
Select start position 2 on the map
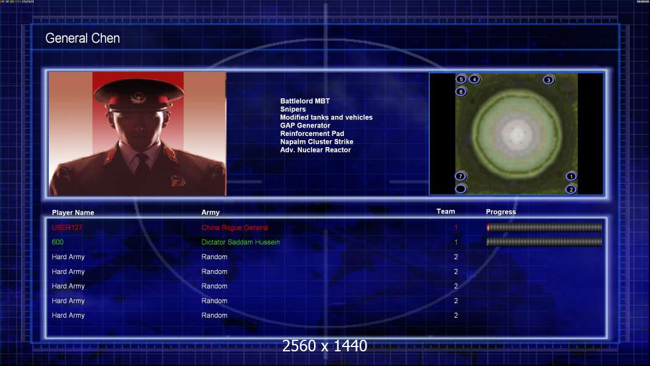(571, 190)
